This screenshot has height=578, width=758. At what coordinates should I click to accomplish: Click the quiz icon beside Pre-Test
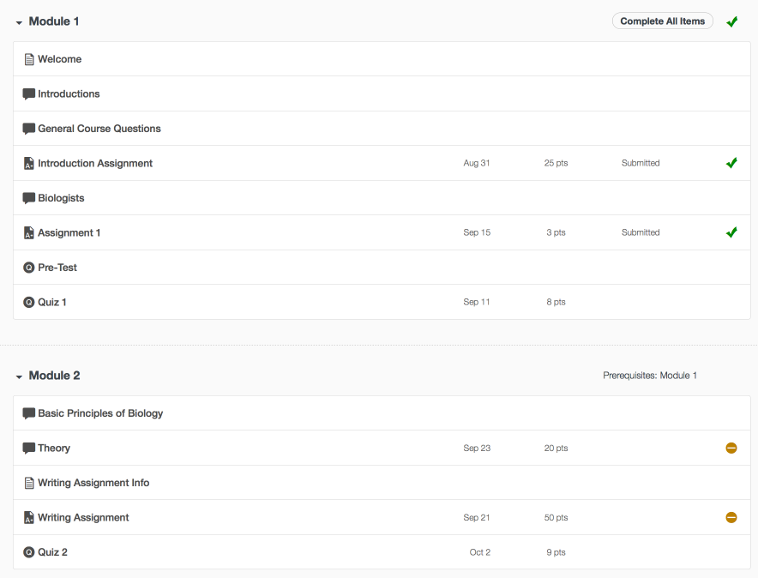click(28, 267)
